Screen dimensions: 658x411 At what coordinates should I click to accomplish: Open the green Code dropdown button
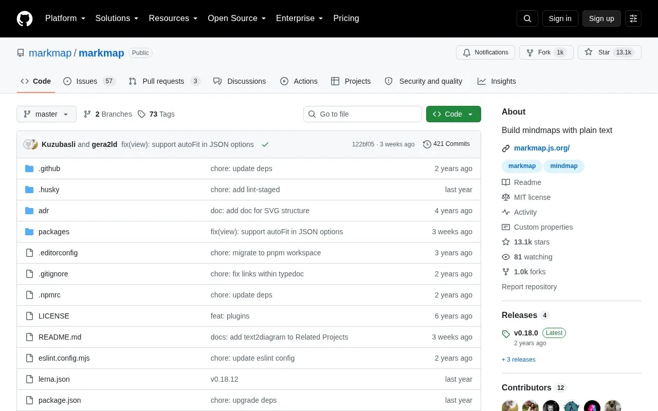click(453, 114)
